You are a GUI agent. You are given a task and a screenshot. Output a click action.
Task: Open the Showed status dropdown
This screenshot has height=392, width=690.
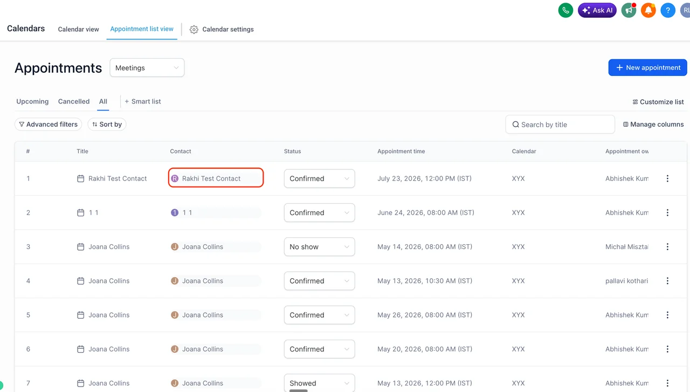point(319,383)
